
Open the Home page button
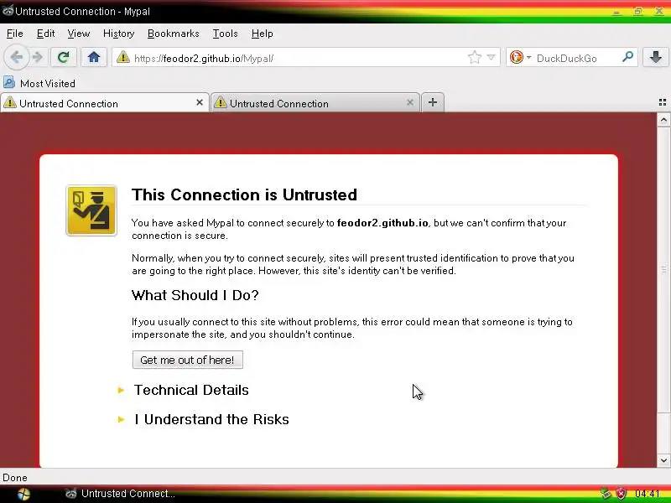tap(94, 57)
